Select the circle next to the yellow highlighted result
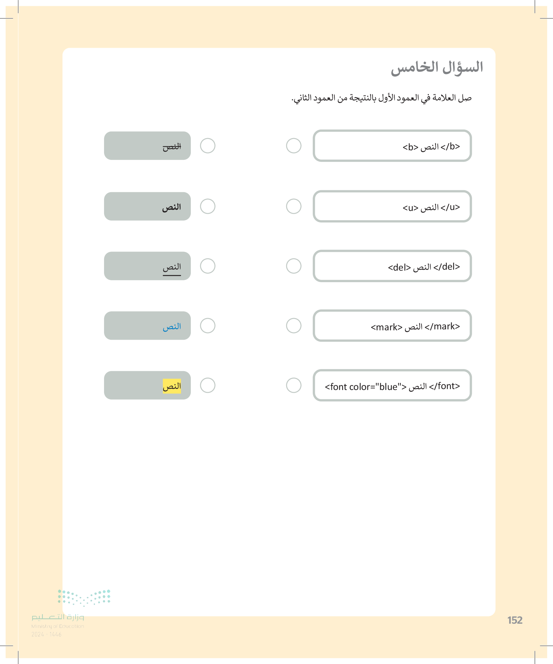 click(x=208, y=386)
